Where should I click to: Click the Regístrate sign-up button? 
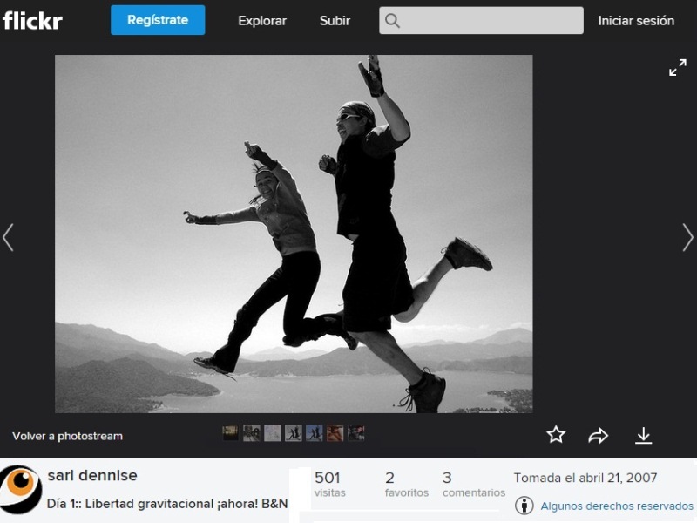click(158, 20)
